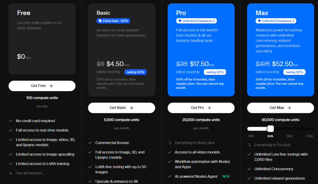Click the Get Pro button

click(201, 108)
